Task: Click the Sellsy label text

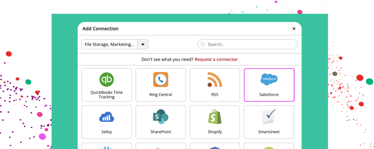Action: pyautogui.click(x=107, y=132)
